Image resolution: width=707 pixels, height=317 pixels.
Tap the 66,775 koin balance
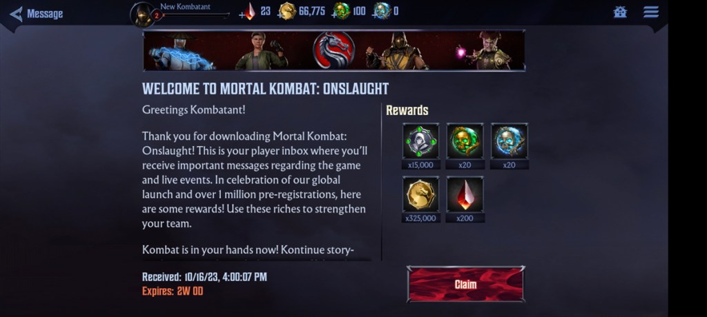[x=311, y=11]
